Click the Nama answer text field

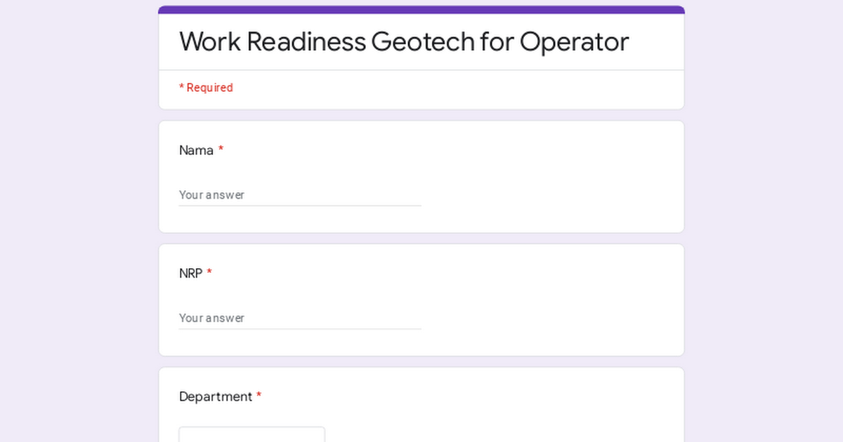[x=300, y=194]
